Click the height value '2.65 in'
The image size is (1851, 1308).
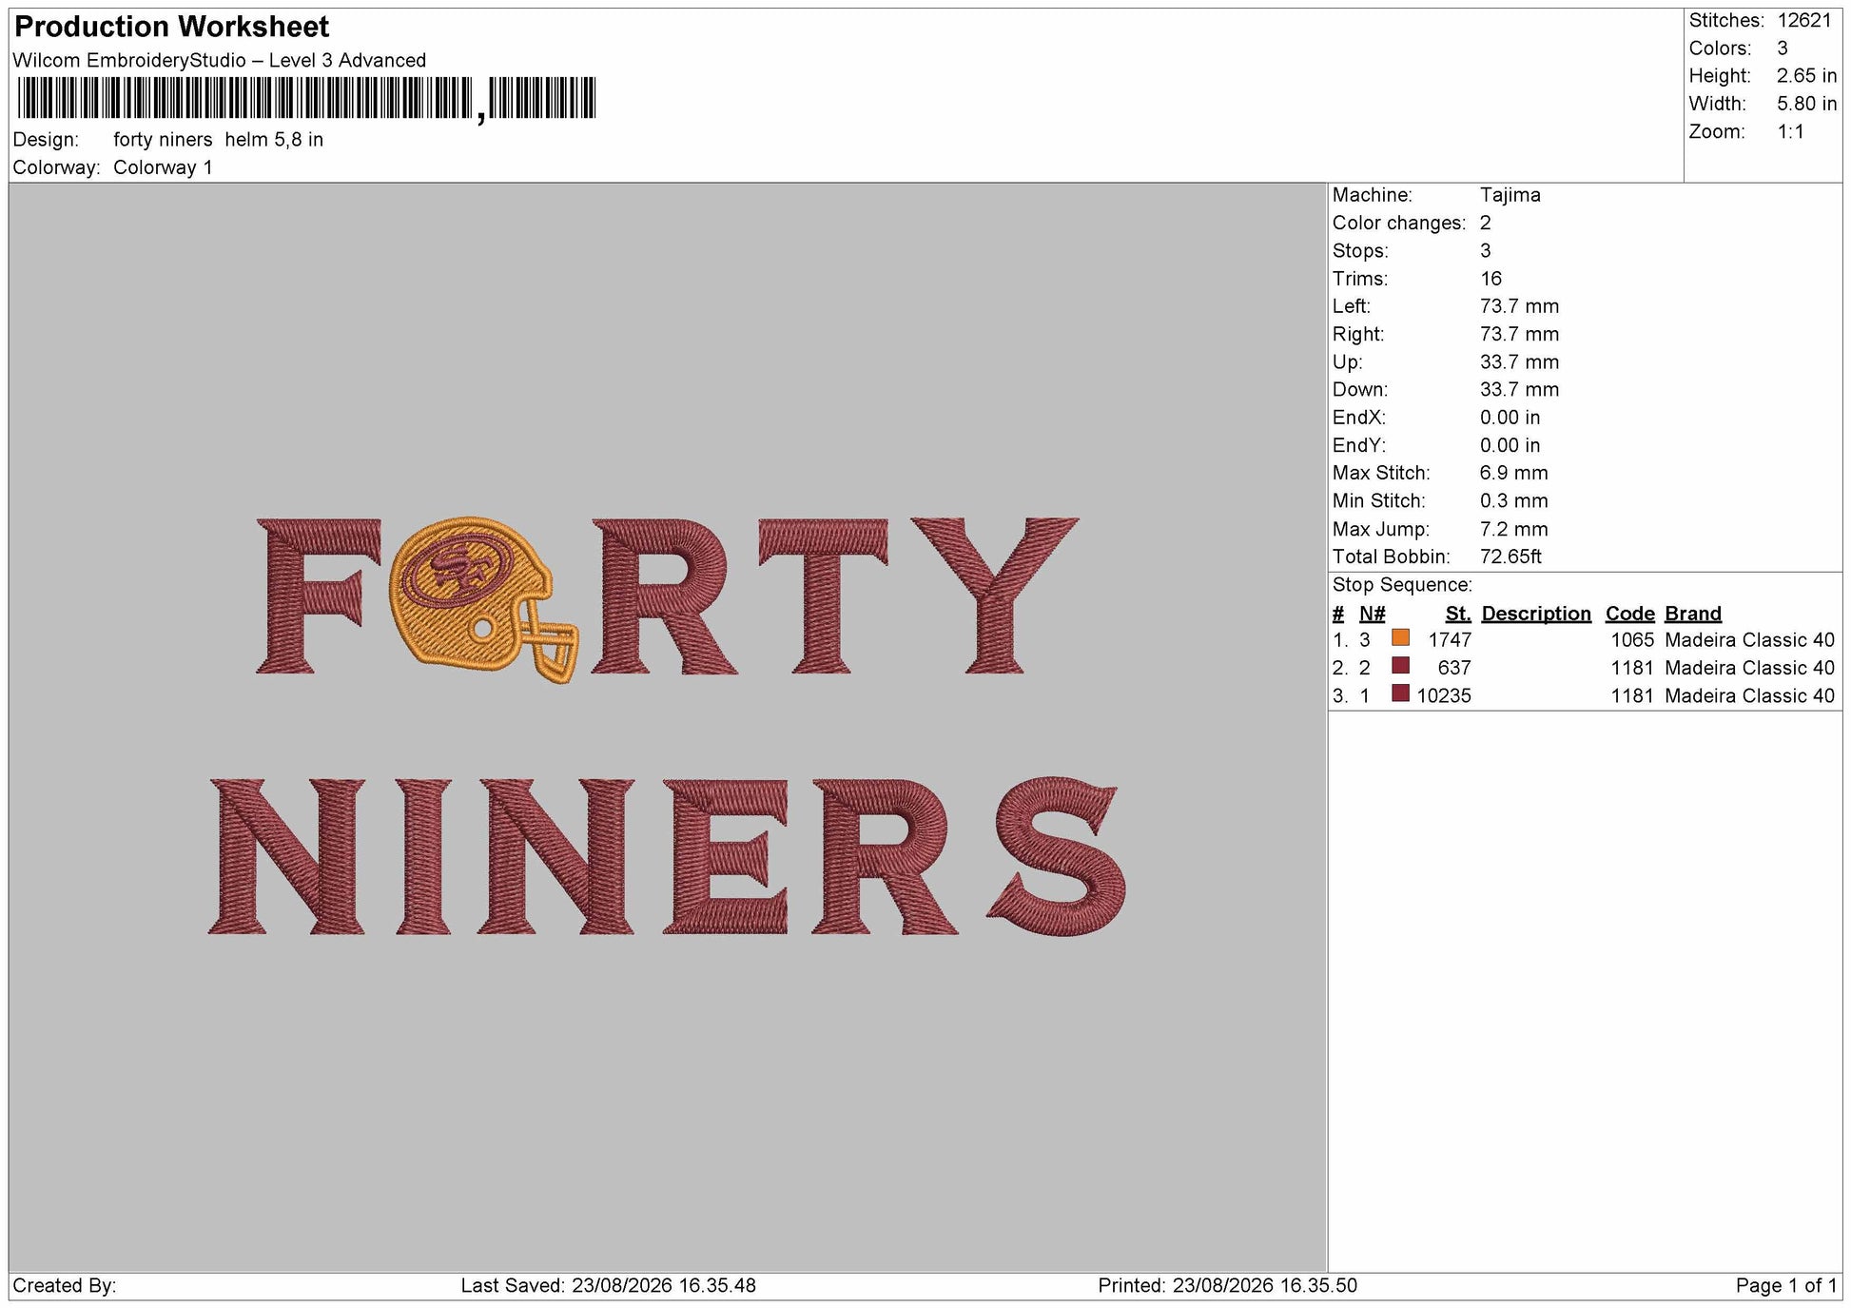pos(1806,76)
